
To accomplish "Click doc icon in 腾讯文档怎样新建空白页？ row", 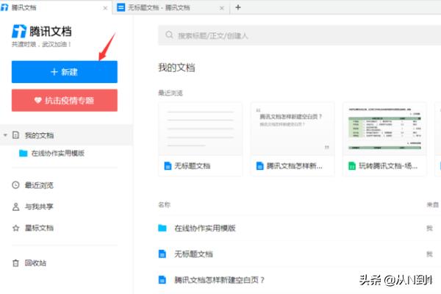I will click(x=162, y=280).
